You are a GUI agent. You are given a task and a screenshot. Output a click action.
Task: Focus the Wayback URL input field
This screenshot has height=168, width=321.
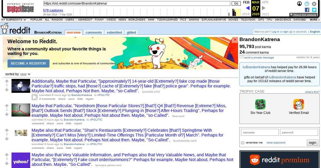(x=137, y=3)
